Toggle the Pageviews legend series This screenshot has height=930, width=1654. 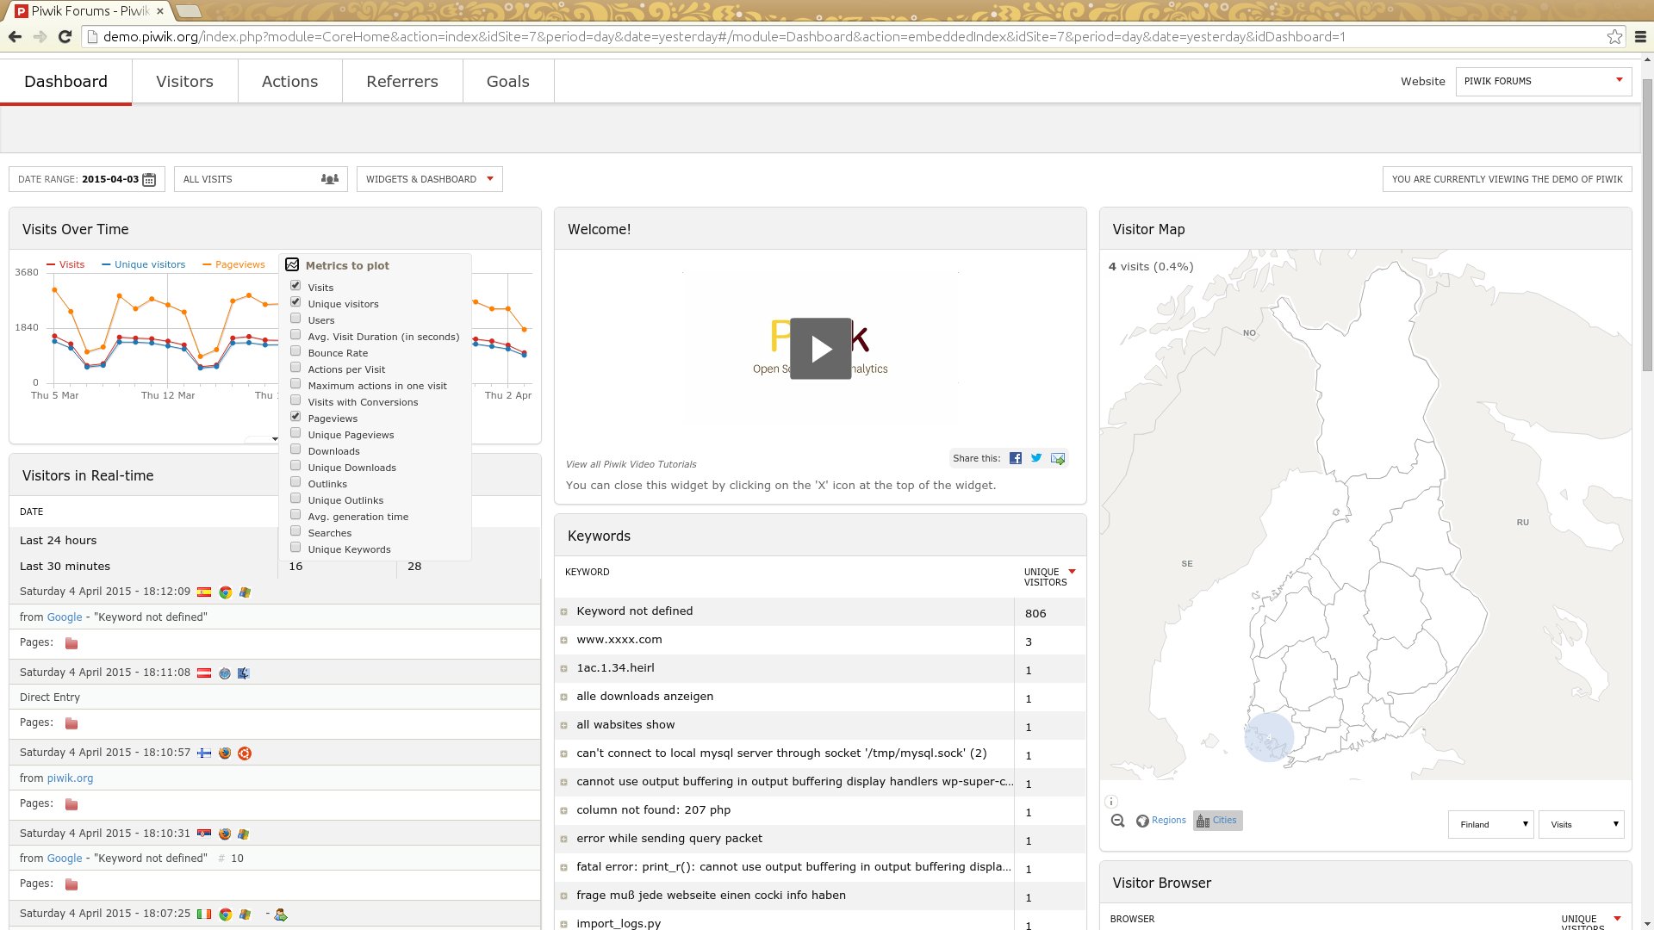point(233,264)
